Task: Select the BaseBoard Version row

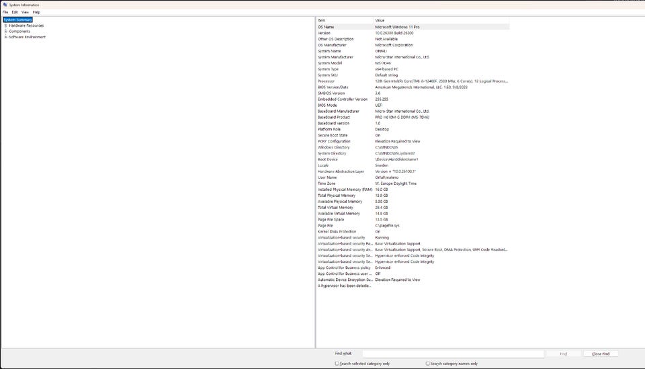Action: (x=413, y=124)
